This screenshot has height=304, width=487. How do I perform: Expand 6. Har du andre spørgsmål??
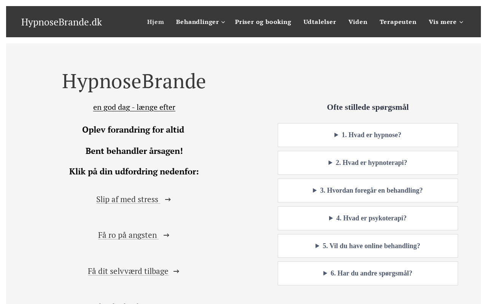[x=368, y=273]
